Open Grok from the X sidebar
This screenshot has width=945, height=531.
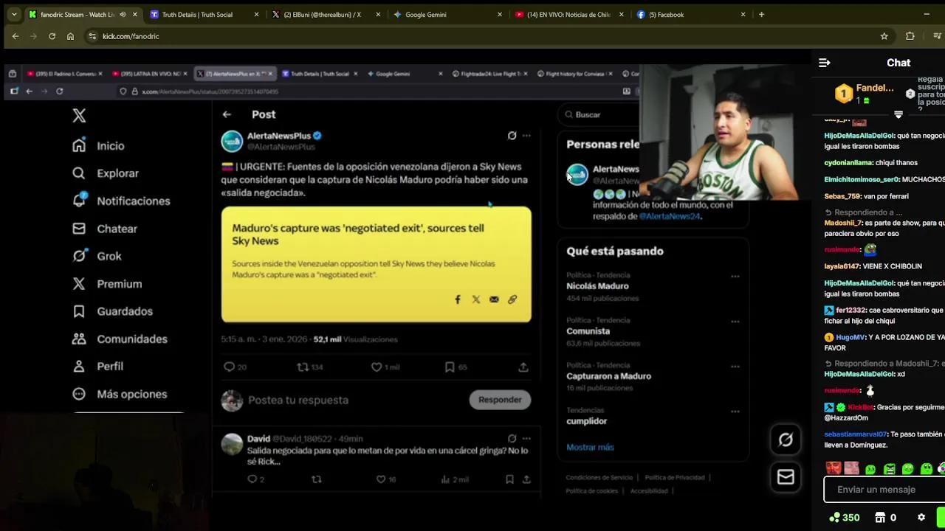point(97,256)
